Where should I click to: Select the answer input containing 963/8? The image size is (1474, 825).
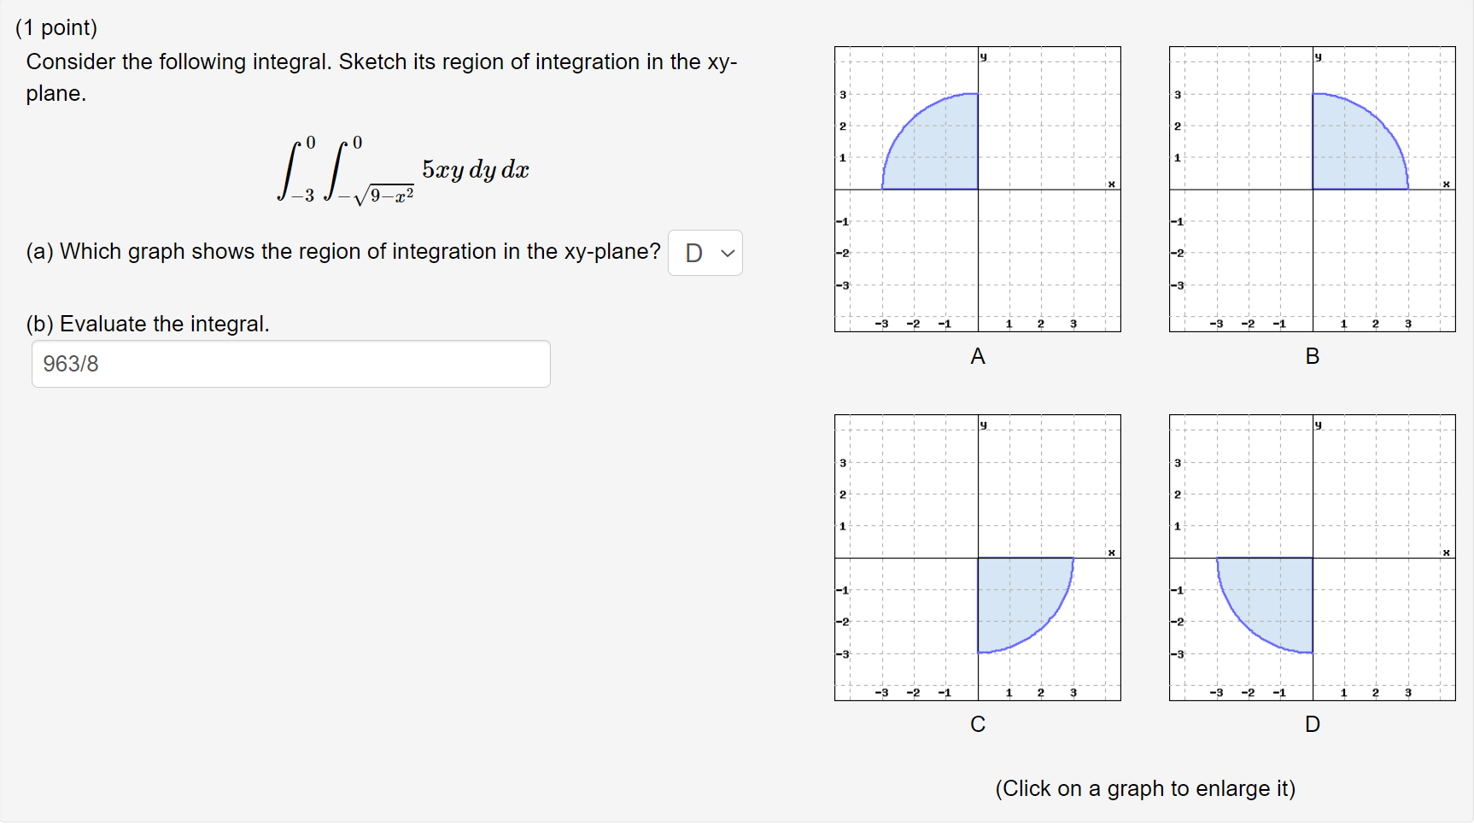click(x=290, y=364)
